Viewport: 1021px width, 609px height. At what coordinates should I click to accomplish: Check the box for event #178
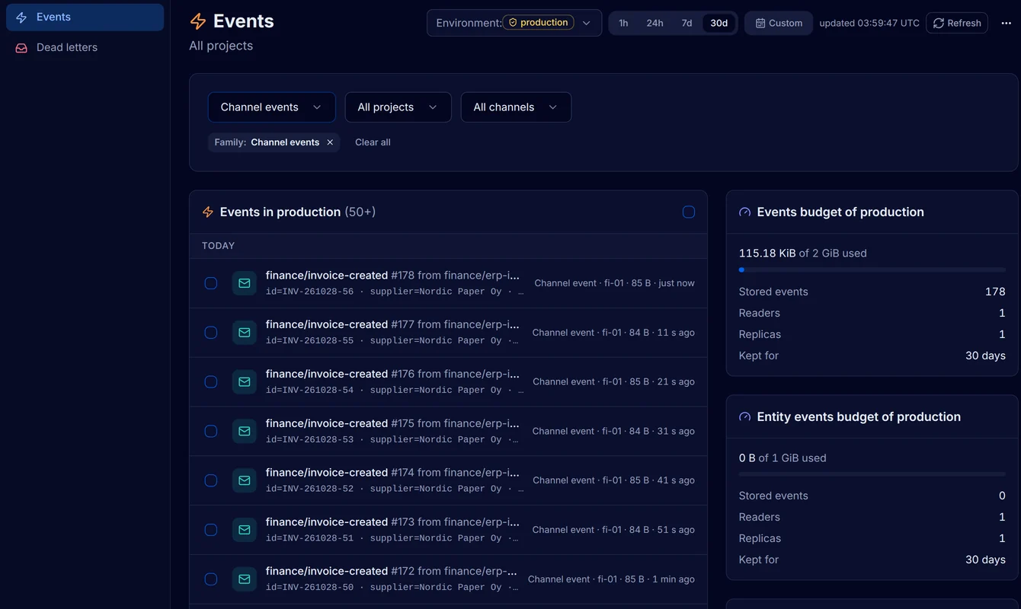click(x=211, y=283)
